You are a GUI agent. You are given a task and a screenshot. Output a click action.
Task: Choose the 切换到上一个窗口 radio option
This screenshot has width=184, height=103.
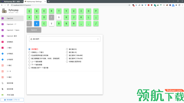(x=29, y=52)
